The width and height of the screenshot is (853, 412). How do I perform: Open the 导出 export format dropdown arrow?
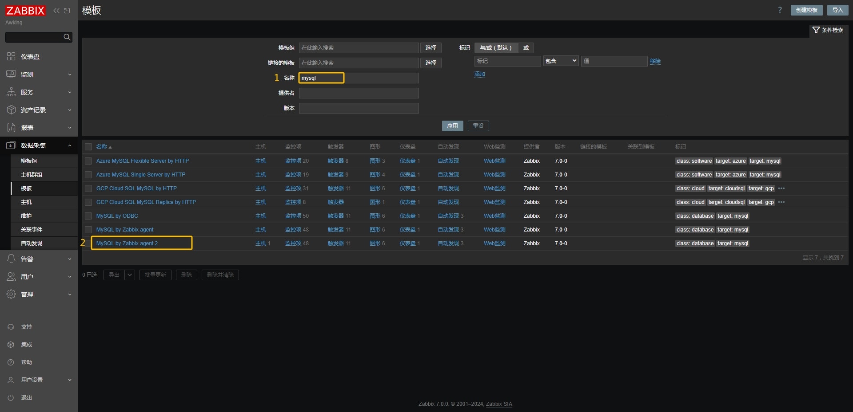(130, 275)
